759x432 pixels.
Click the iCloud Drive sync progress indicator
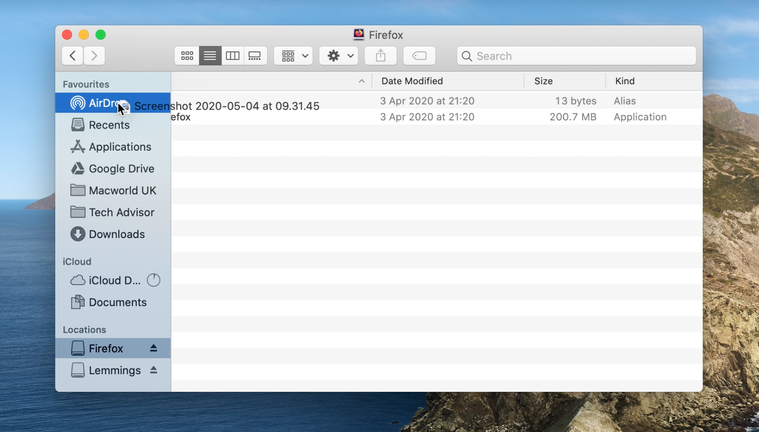(153, 280)
